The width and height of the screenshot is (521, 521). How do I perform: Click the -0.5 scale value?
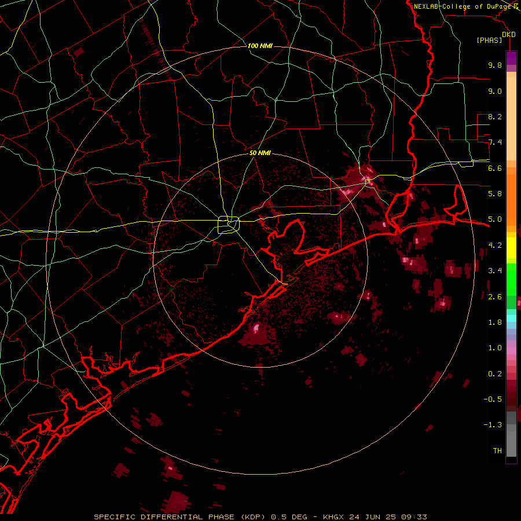[493, 399]
